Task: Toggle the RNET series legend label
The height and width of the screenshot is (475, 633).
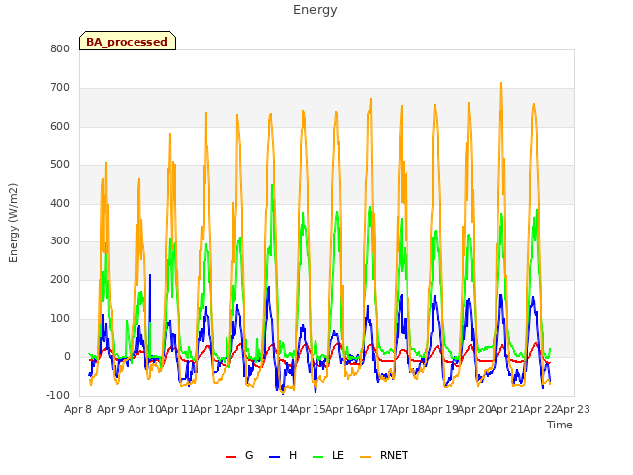Action: [x=394, y=455]
